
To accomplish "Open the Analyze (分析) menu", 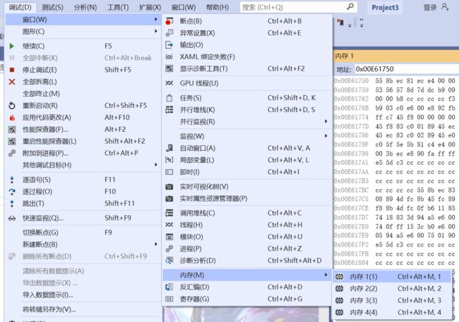I will [85, 7].
